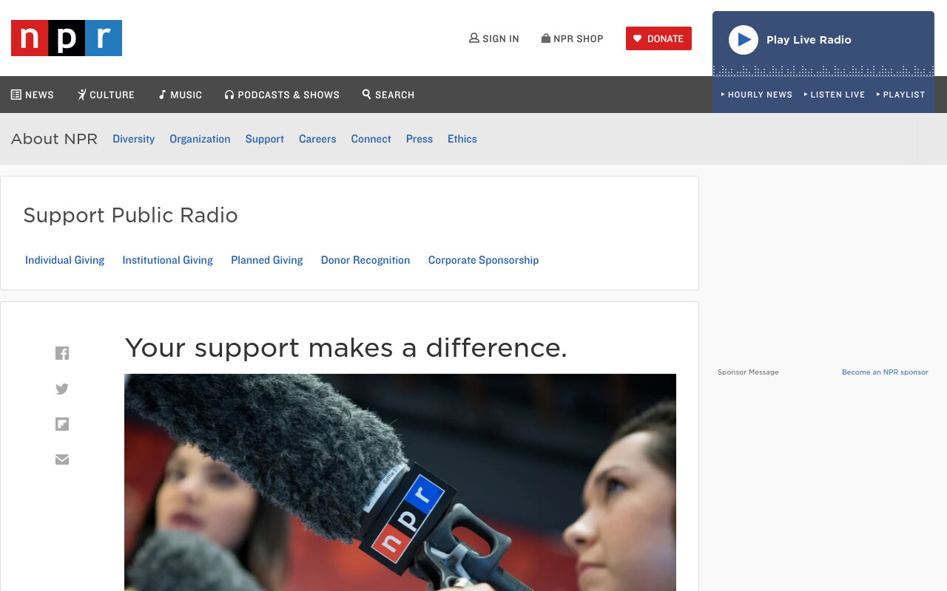Open the Diversity page
The height and width of the screenshot is (591, 947).
pyautogui.click(x=133, y=139)
